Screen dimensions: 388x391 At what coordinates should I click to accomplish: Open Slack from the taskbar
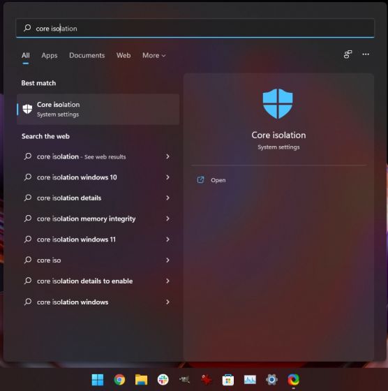pos(163,380)
